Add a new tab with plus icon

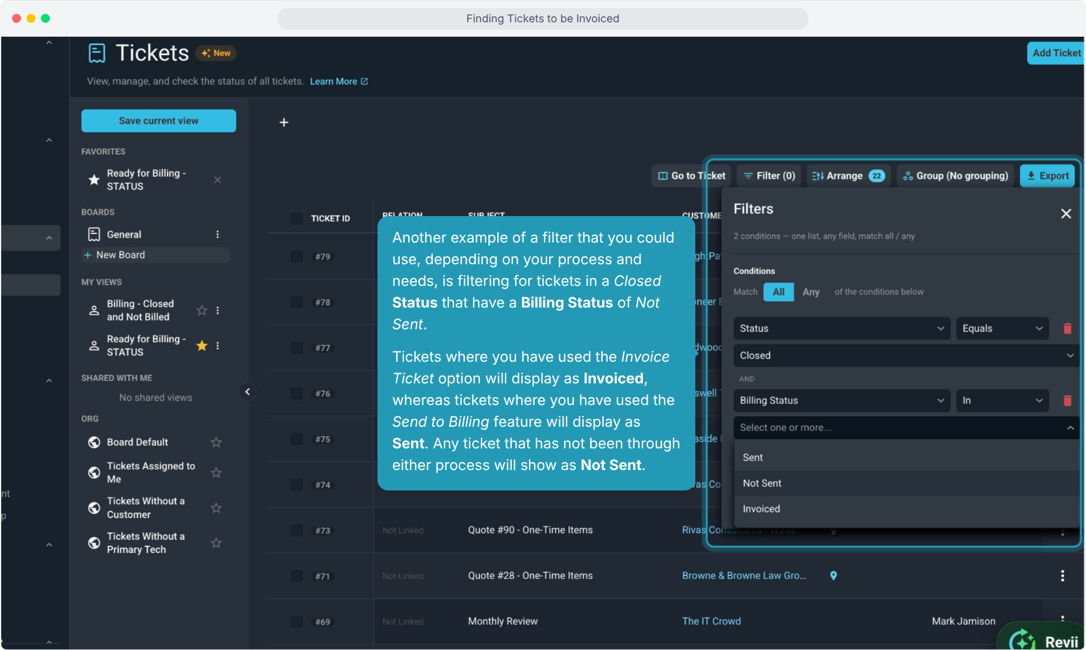click(284, 122)
